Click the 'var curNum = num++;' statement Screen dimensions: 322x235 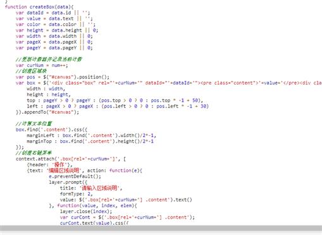pyautogui.click(x=42, y=66)
